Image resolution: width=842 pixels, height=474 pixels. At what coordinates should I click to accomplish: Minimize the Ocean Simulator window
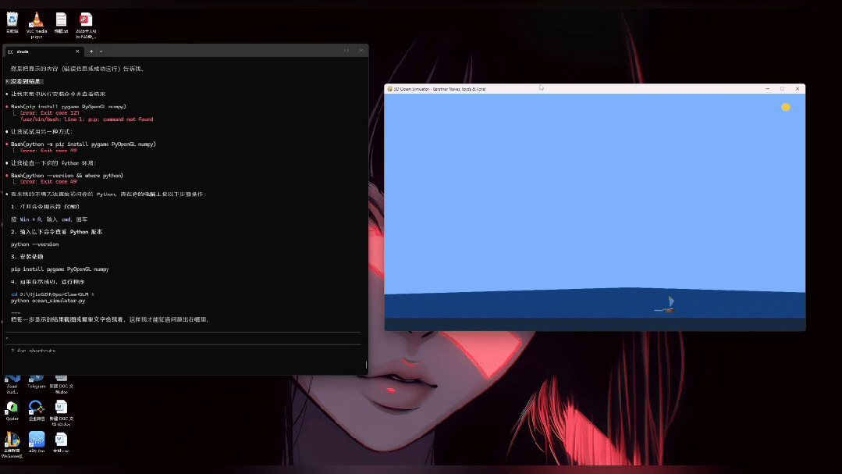tap(767, 89)
